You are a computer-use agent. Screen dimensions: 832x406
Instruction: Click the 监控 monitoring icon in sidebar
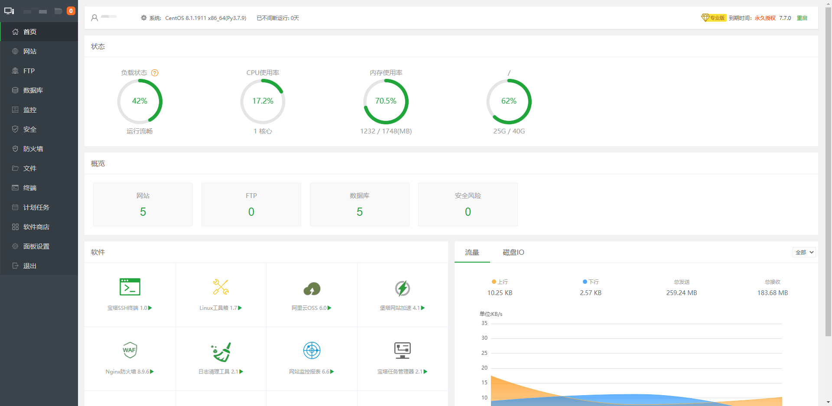click(15, 110)
